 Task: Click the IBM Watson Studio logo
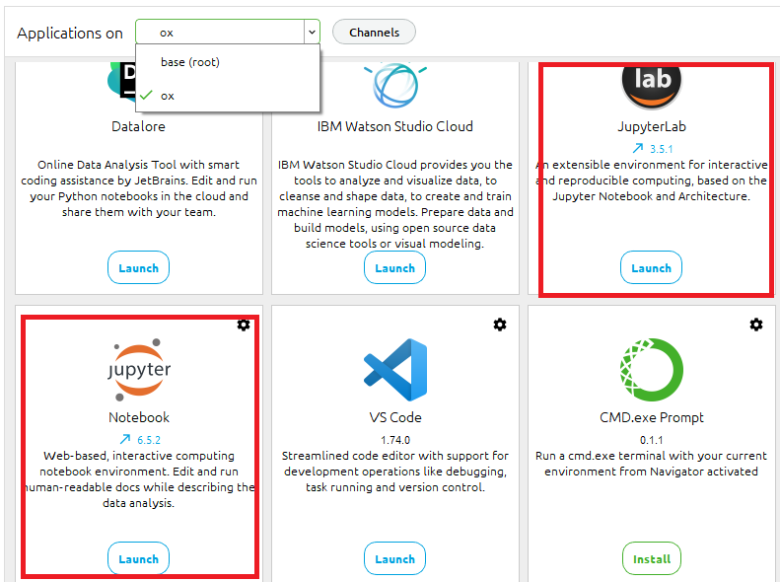[x=395, y=86]
